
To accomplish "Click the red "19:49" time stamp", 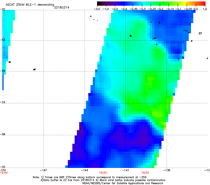I will pyautogui.click(x=4, y=173).
